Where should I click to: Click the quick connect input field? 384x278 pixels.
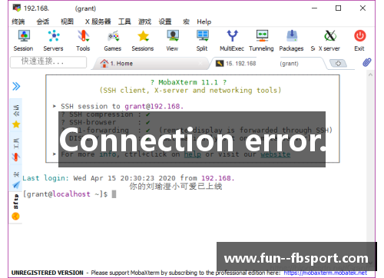click(x=48, y=62)
